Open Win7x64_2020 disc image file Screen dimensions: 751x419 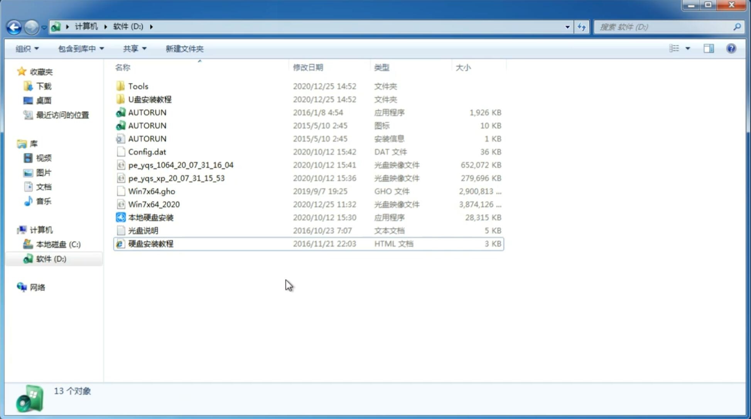pyautogui.click(x=154, y=204)
